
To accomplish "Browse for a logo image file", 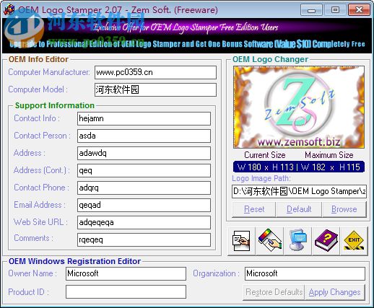I will (x=344, y=209).
